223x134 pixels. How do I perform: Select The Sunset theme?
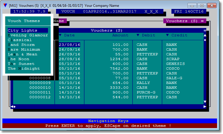coord(28,64)
